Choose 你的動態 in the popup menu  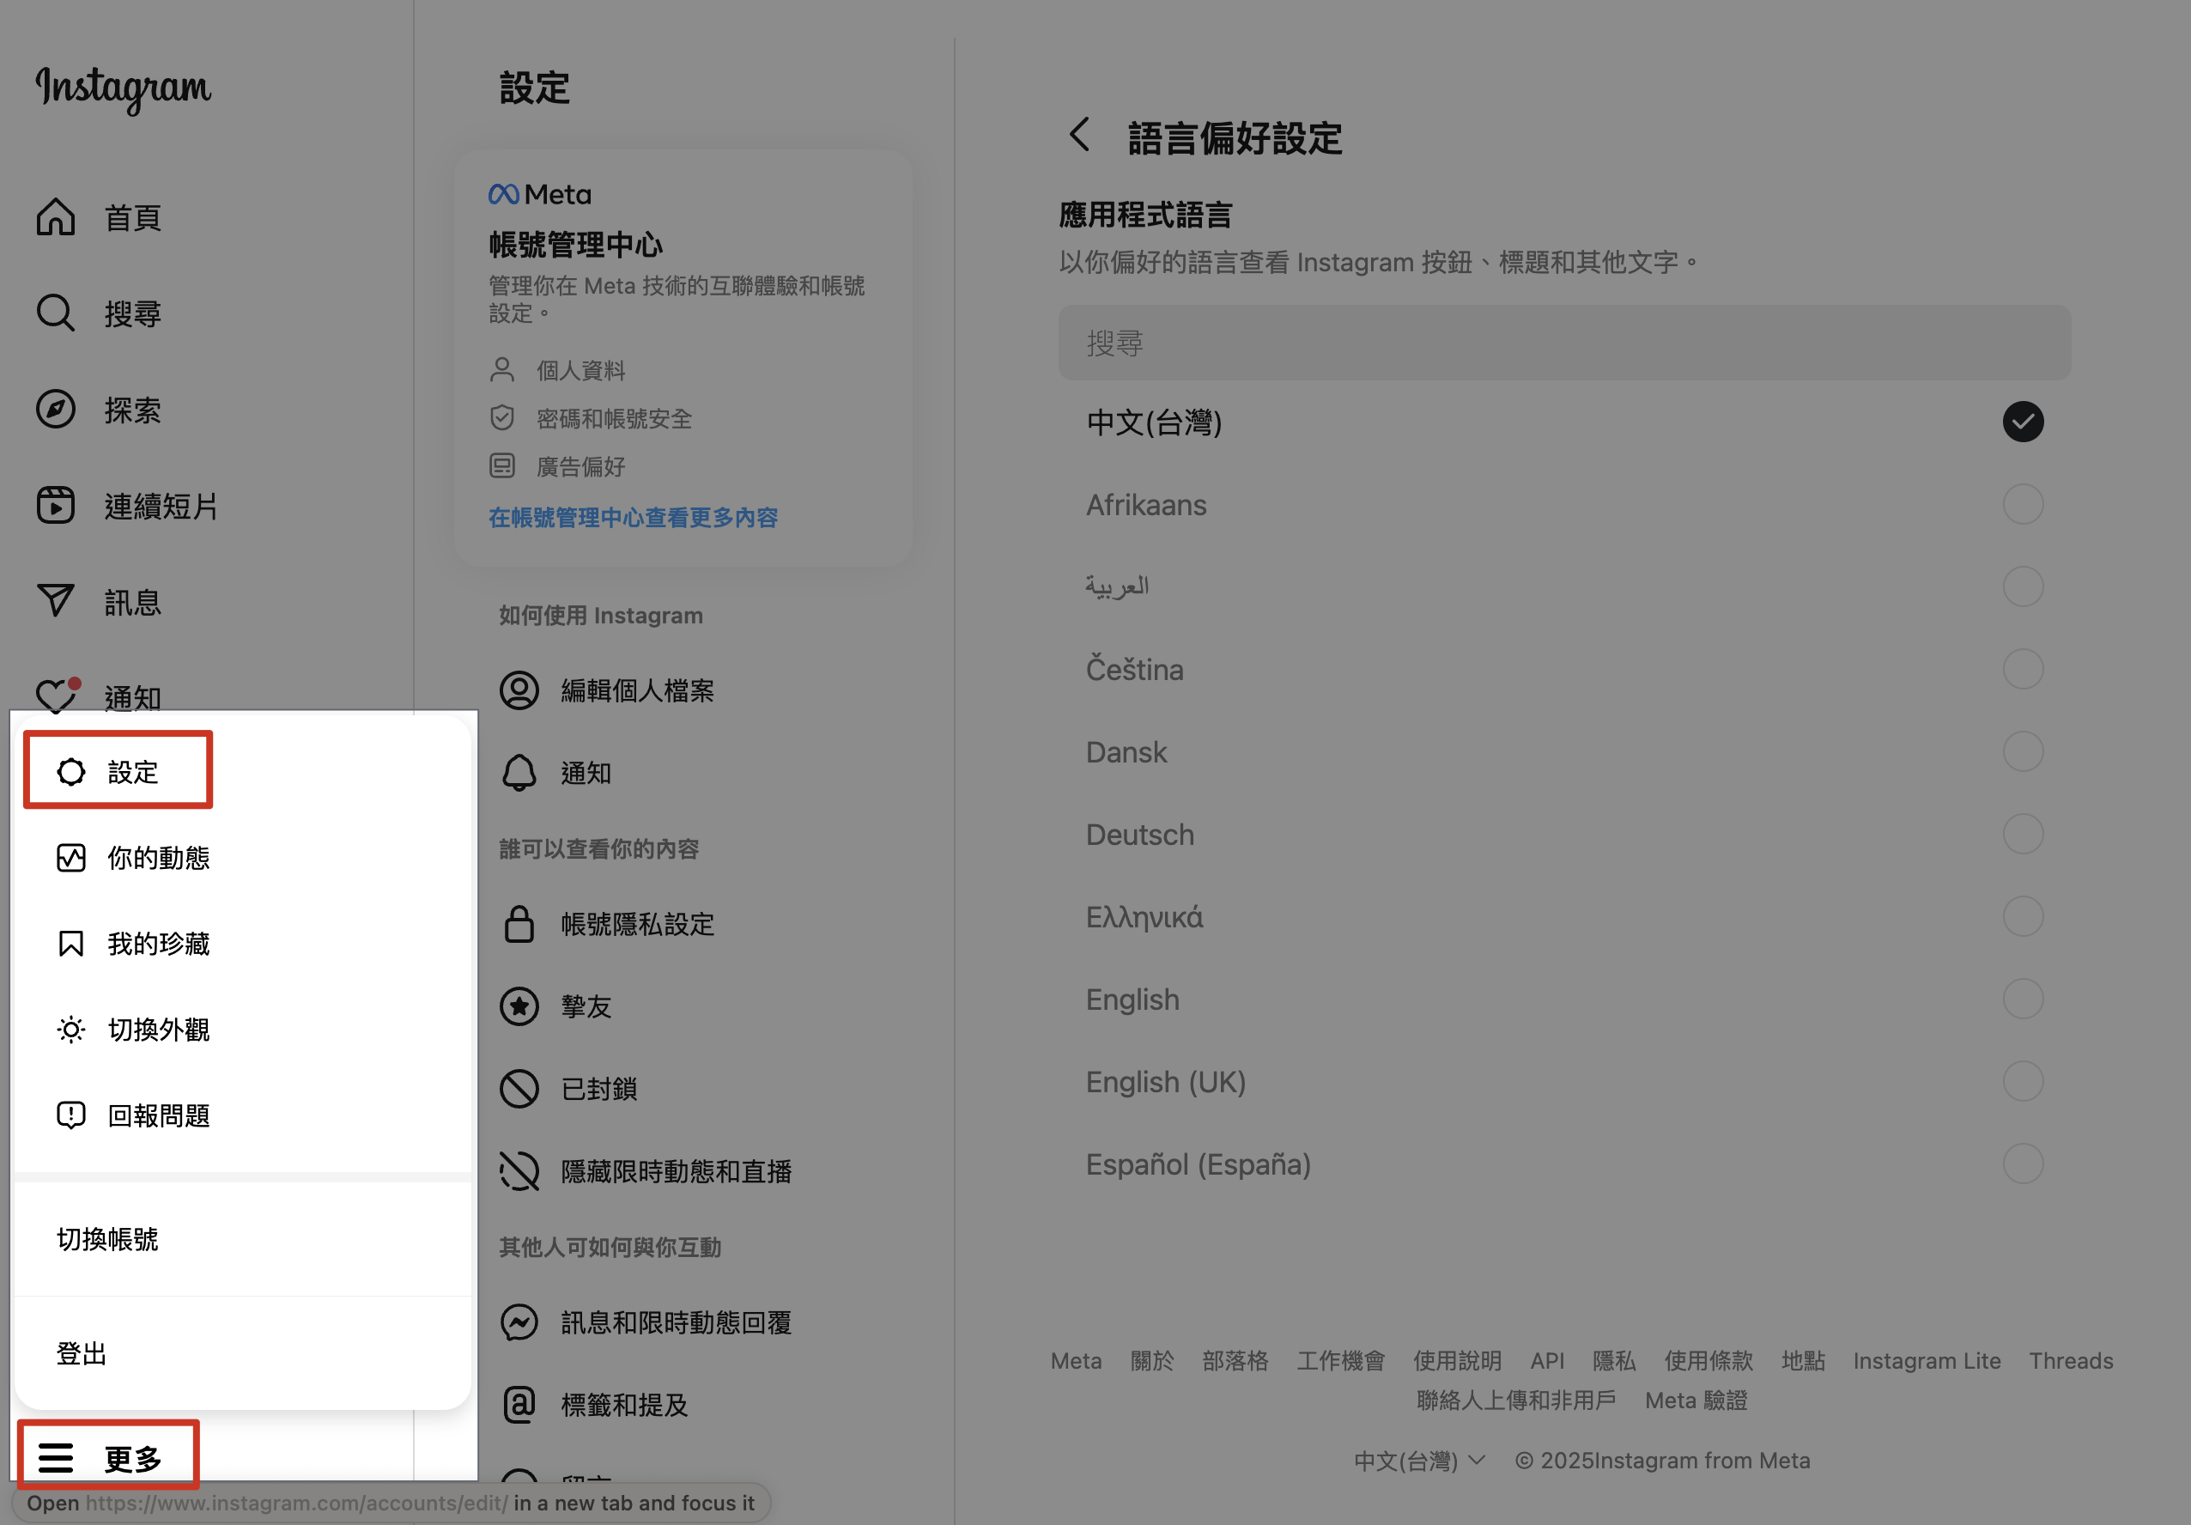click(242, 858)
